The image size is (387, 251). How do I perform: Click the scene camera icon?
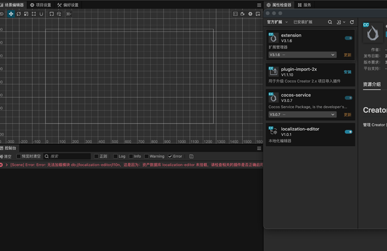[243, 14]
